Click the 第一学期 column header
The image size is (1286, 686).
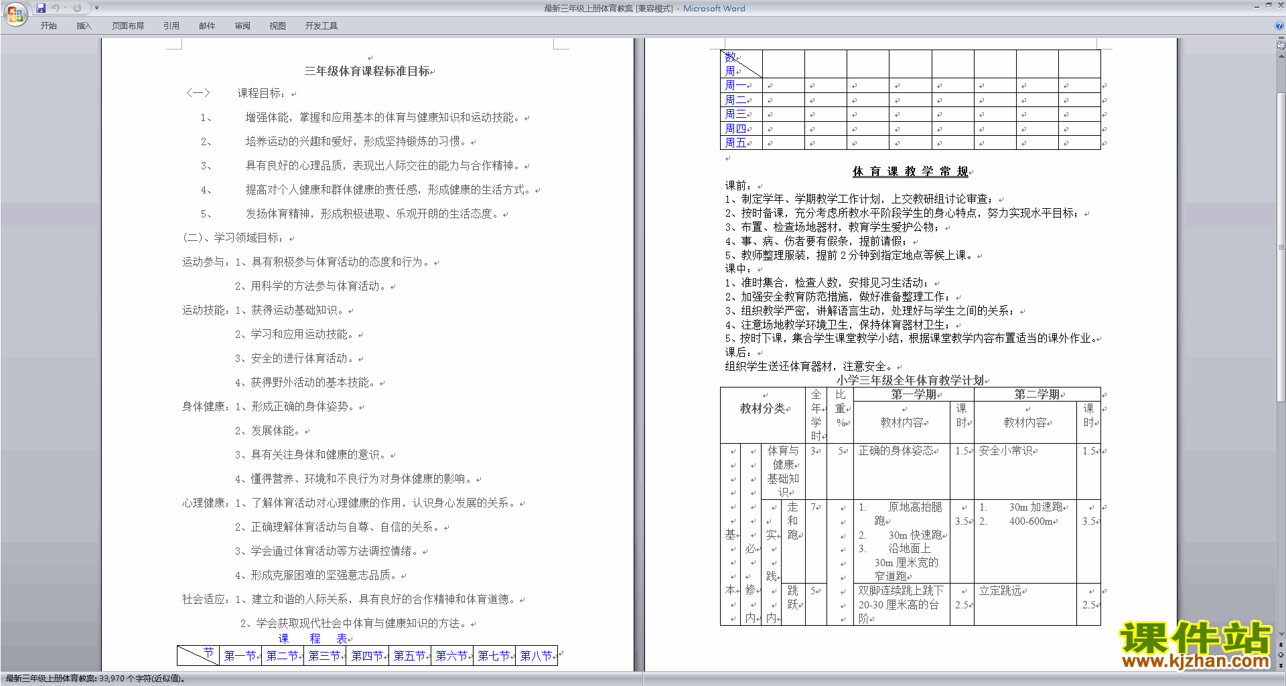[x=914, y=394]
